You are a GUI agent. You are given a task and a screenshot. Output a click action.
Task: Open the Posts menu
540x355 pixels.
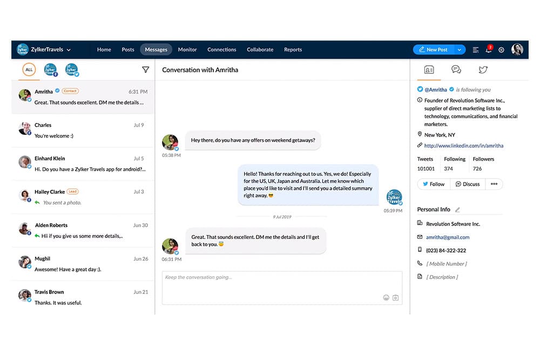128,50
